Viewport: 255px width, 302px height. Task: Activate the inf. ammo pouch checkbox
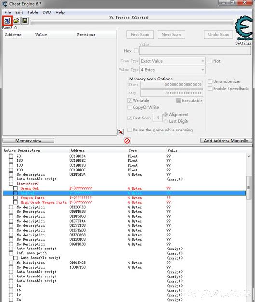point(11,253)
